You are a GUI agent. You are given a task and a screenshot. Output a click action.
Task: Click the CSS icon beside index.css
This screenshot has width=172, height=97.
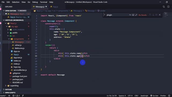pyautogui.click(x=12, y=61)
